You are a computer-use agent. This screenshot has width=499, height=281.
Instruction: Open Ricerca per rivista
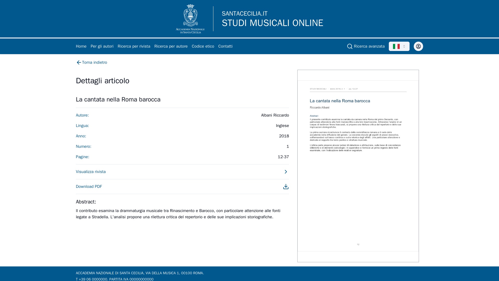(134, 46)
